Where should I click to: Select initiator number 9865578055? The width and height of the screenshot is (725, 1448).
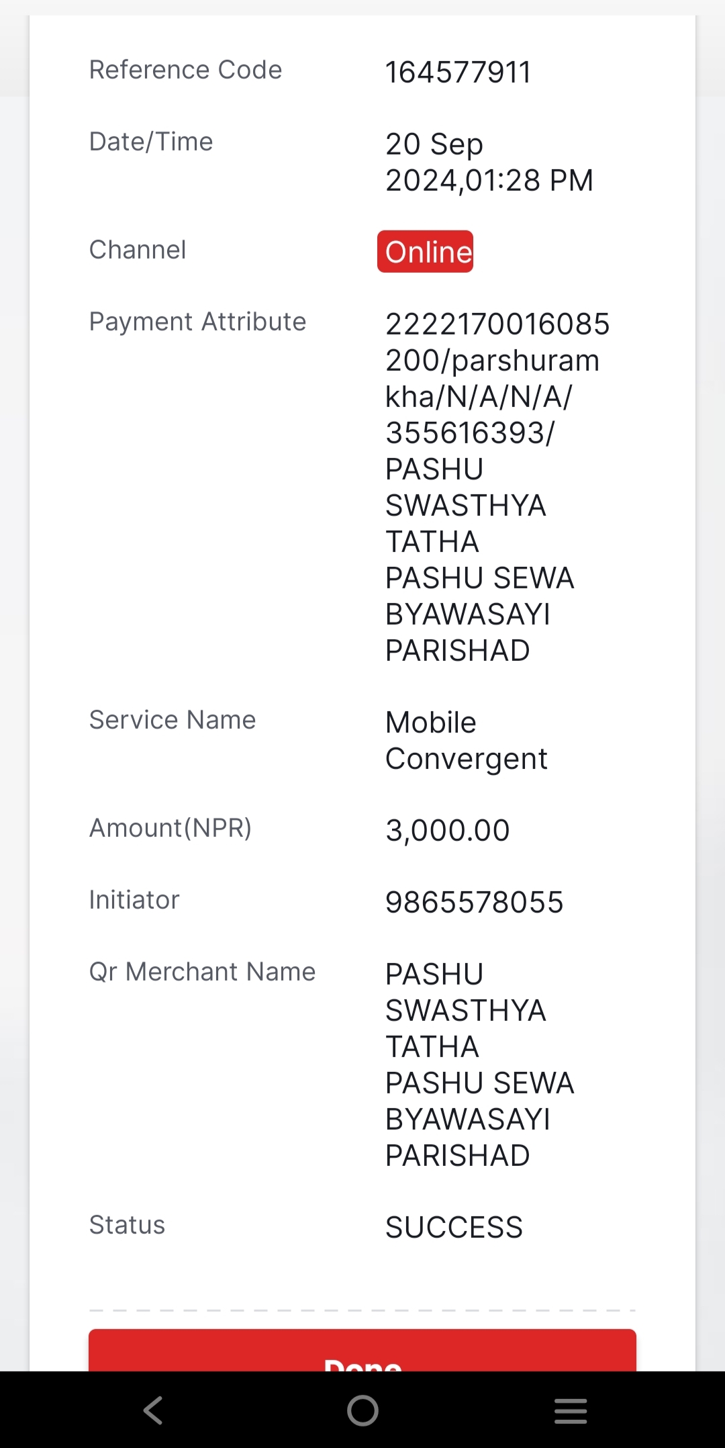[x=475, y=902]
